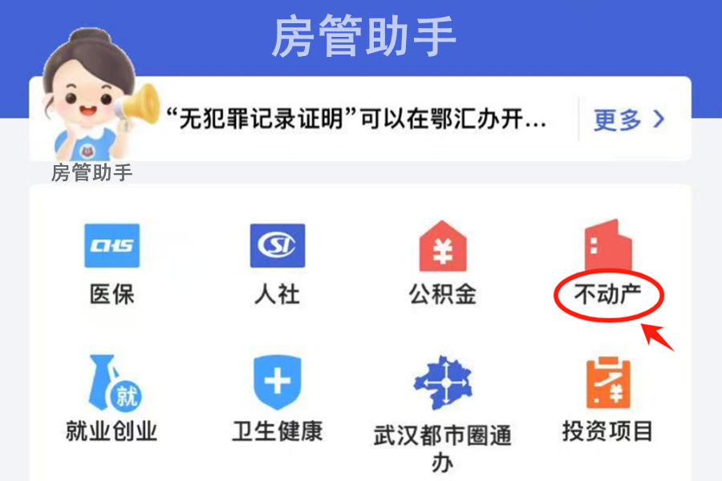Tap the 不动产 text label

608,293
